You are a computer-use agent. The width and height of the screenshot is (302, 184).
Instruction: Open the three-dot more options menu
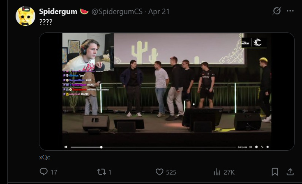click(290, 11)
